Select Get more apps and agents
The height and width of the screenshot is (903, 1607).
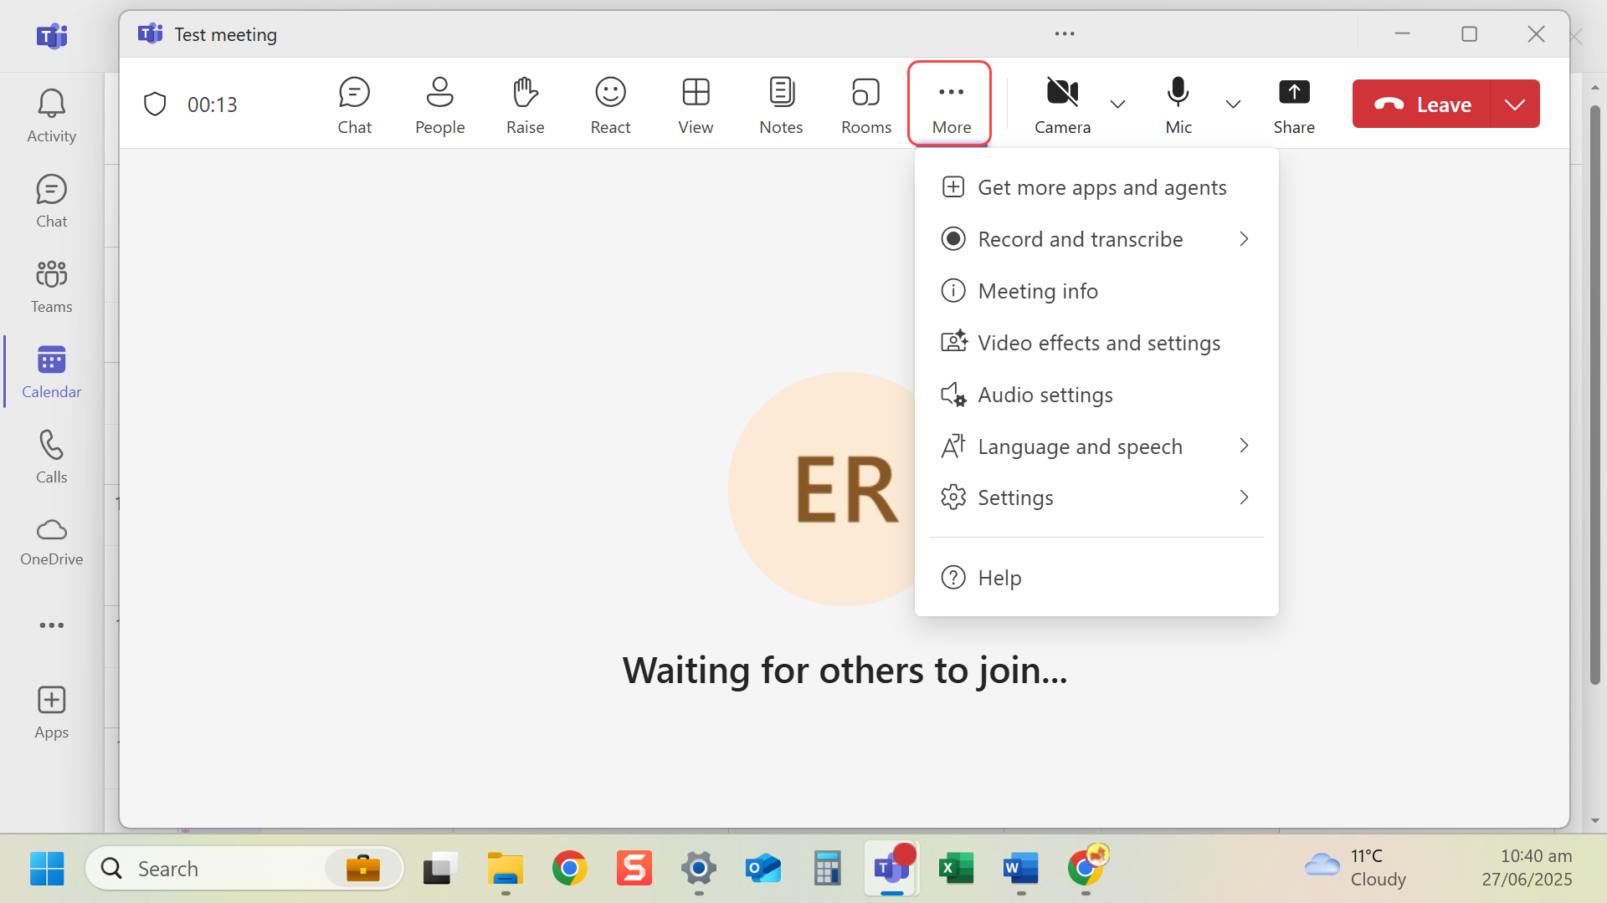pyautogui.click(x=1096, y=187)
